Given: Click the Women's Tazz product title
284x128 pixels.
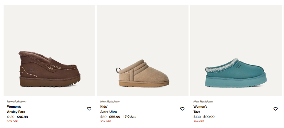Looking at the screenshot, I should pyautogui.click(x=200, y=109).
